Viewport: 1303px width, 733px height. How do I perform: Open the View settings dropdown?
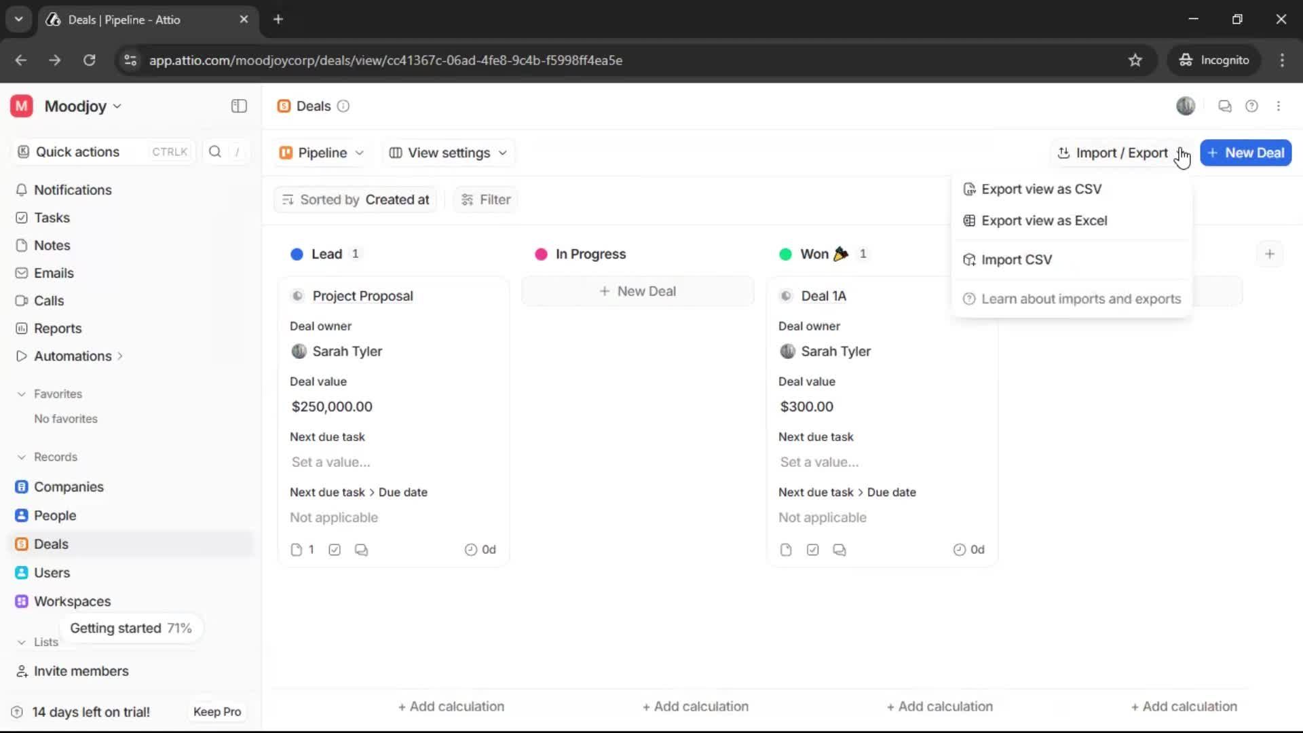448,153
